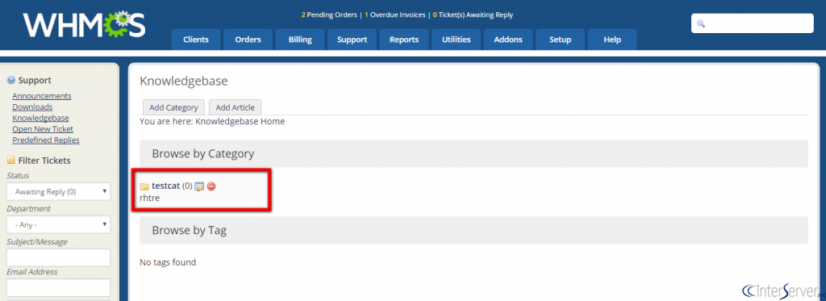Screen dimensions: 826x301
Task: Open the Status dropdown showing Awaiting Reply
Action: coord(58,192)
